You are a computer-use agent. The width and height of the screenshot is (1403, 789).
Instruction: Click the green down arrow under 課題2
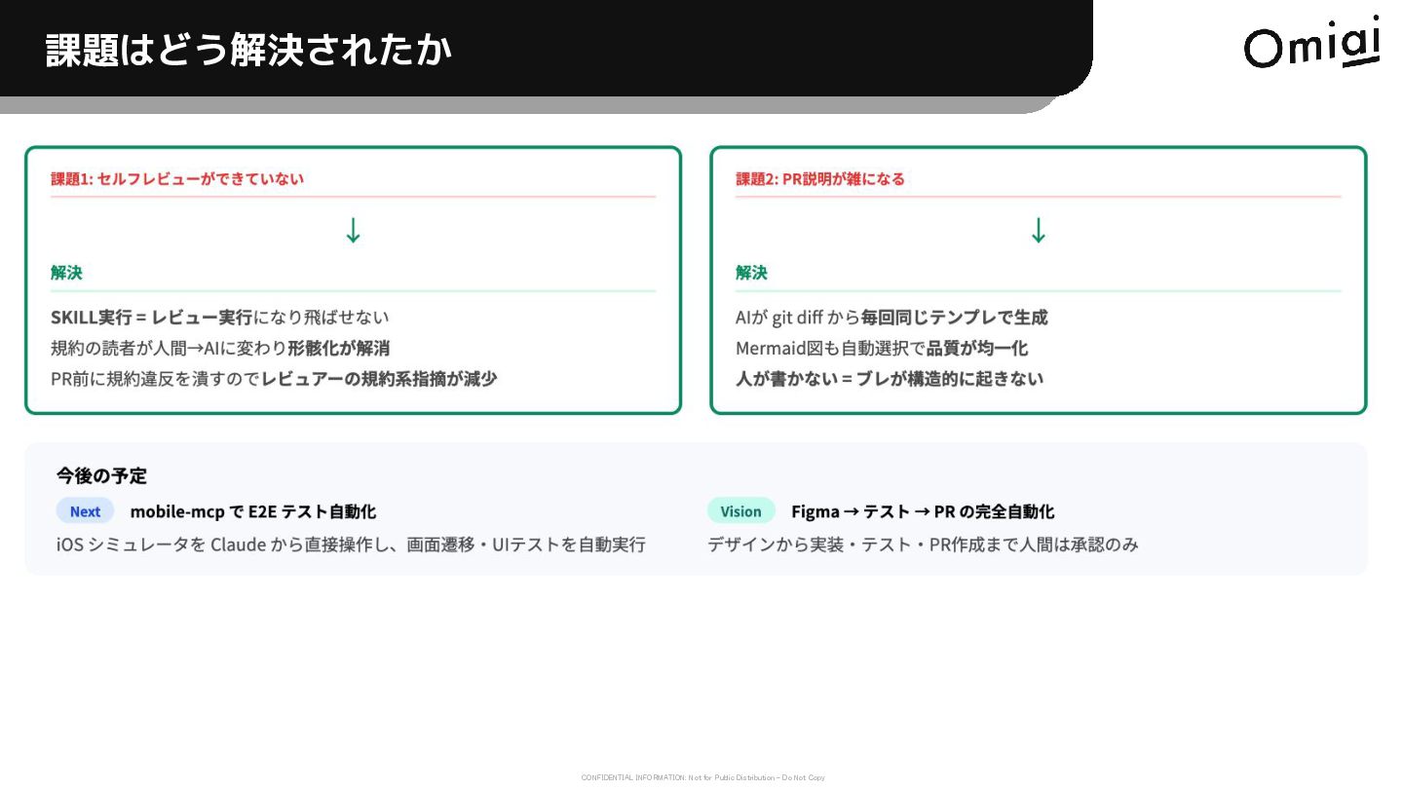pos(1039,231)
